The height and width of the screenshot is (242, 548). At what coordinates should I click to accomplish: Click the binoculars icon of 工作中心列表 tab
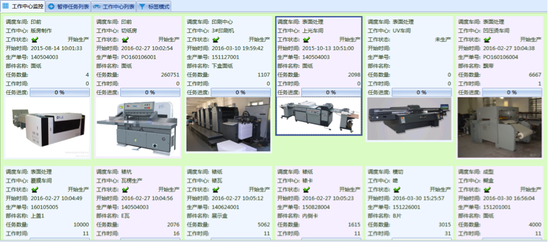point(96,6)
